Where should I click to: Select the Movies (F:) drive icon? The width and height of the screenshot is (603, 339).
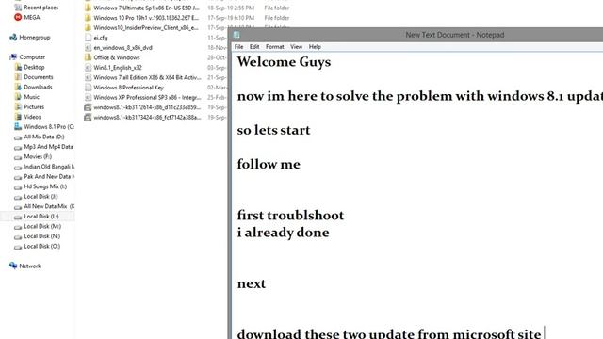point(18,157)
